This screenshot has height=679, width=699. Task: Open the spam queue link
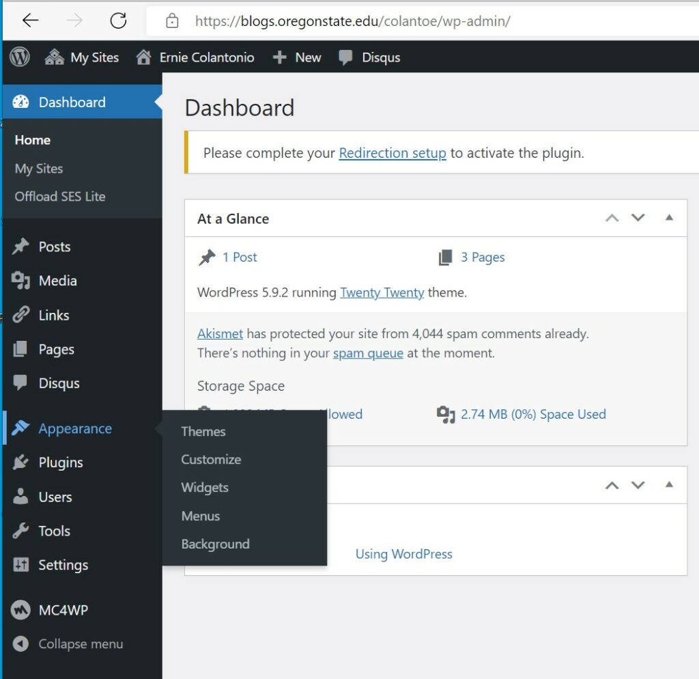pos(368,353)
